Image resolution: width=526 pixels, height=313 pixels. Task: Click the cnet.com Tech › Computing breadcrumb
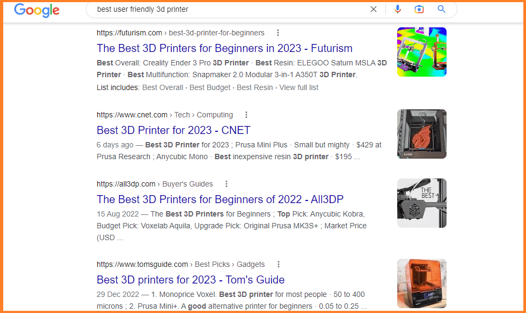(x=165, y=115)
